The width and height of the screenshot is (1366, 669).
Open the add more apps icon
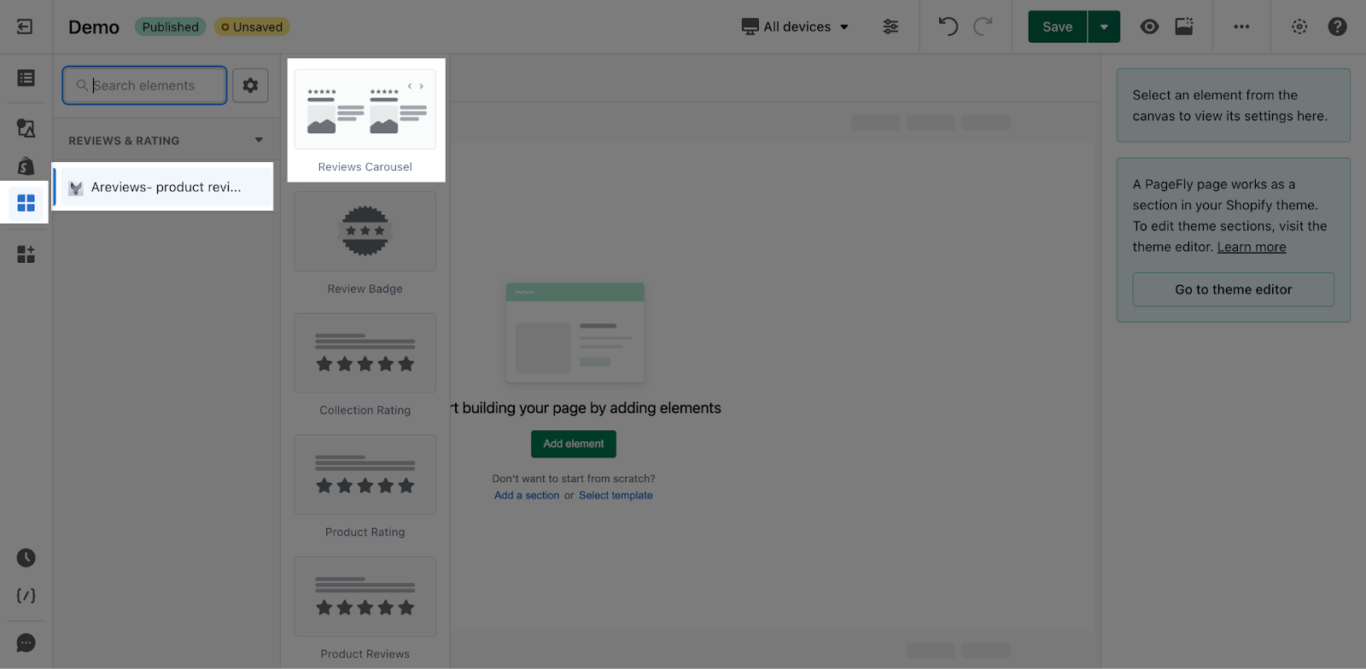[26, 254]
